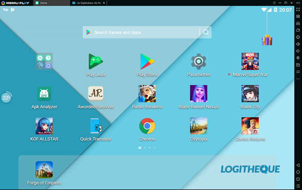This screenshot has width=302, height=190.
Task: Open shared folder icon in sidebar
Action: coord(298,65)
